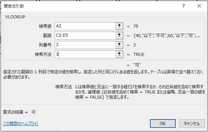Click the 検索値 label

point(45,26)
